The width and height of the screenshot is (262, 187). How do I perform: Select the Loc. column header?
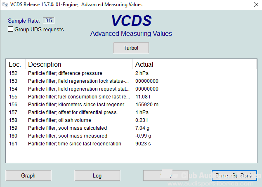[x=15, y=64]
